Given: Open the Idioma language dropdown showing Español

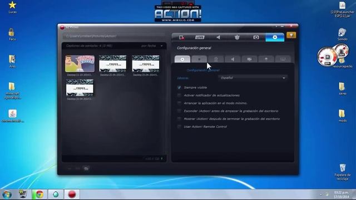Looking at the screenshot, I should click(253, 78).
